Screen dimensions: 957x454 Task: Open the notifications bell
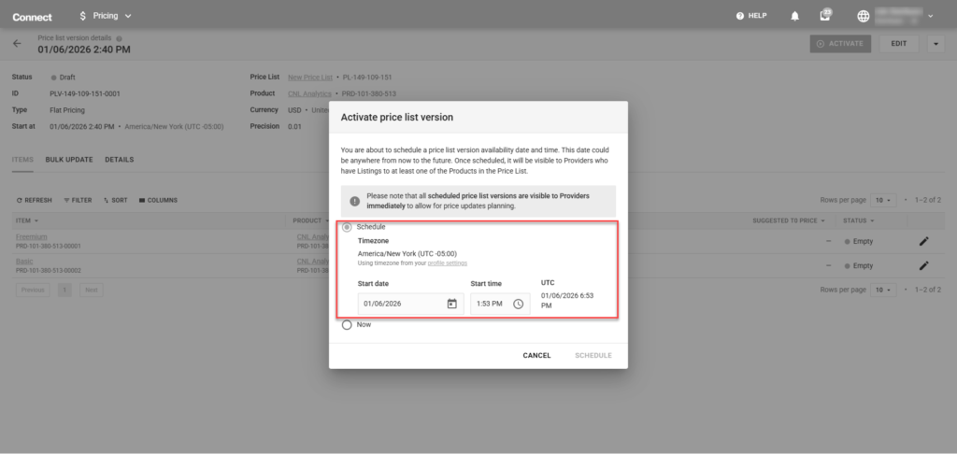[795, 16]
